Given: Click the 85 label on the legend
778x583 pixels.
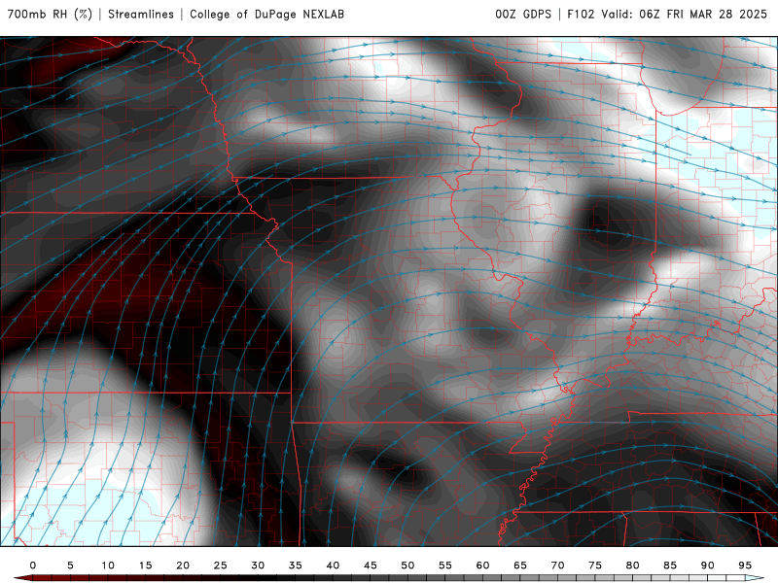Looking at the screenshot, I should 670,566.
